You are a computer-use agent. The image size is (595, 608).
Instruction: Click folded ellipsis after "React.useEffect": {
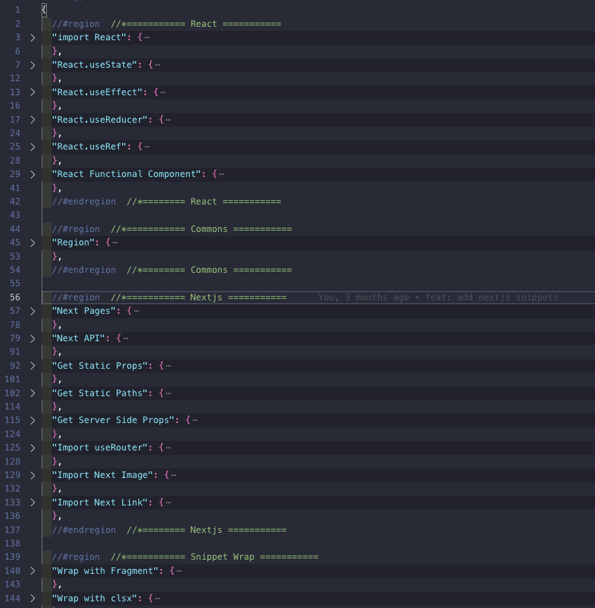[x=163, y=93]
